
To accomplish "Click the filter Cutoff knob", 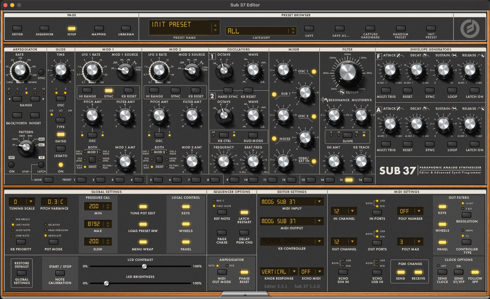I will pos(348,71).
